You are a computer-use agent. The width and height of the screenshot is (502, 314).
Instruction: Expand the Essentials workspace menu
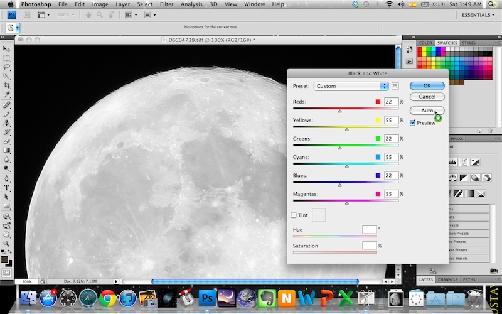pos(477,14)
